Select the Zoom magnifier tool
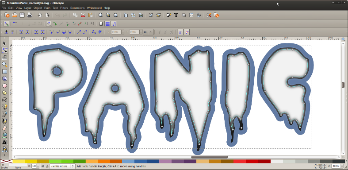This screenshot has height=170, width=348. (x=4, y=65)
